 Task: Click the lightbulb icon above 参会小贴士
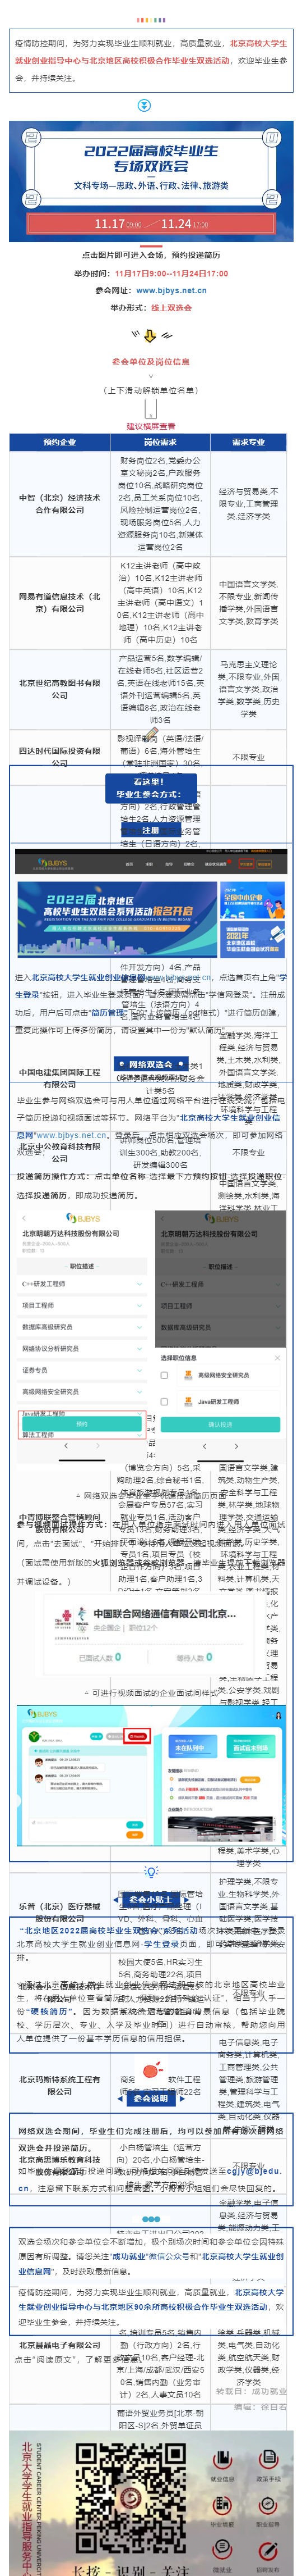point(151,1871)
